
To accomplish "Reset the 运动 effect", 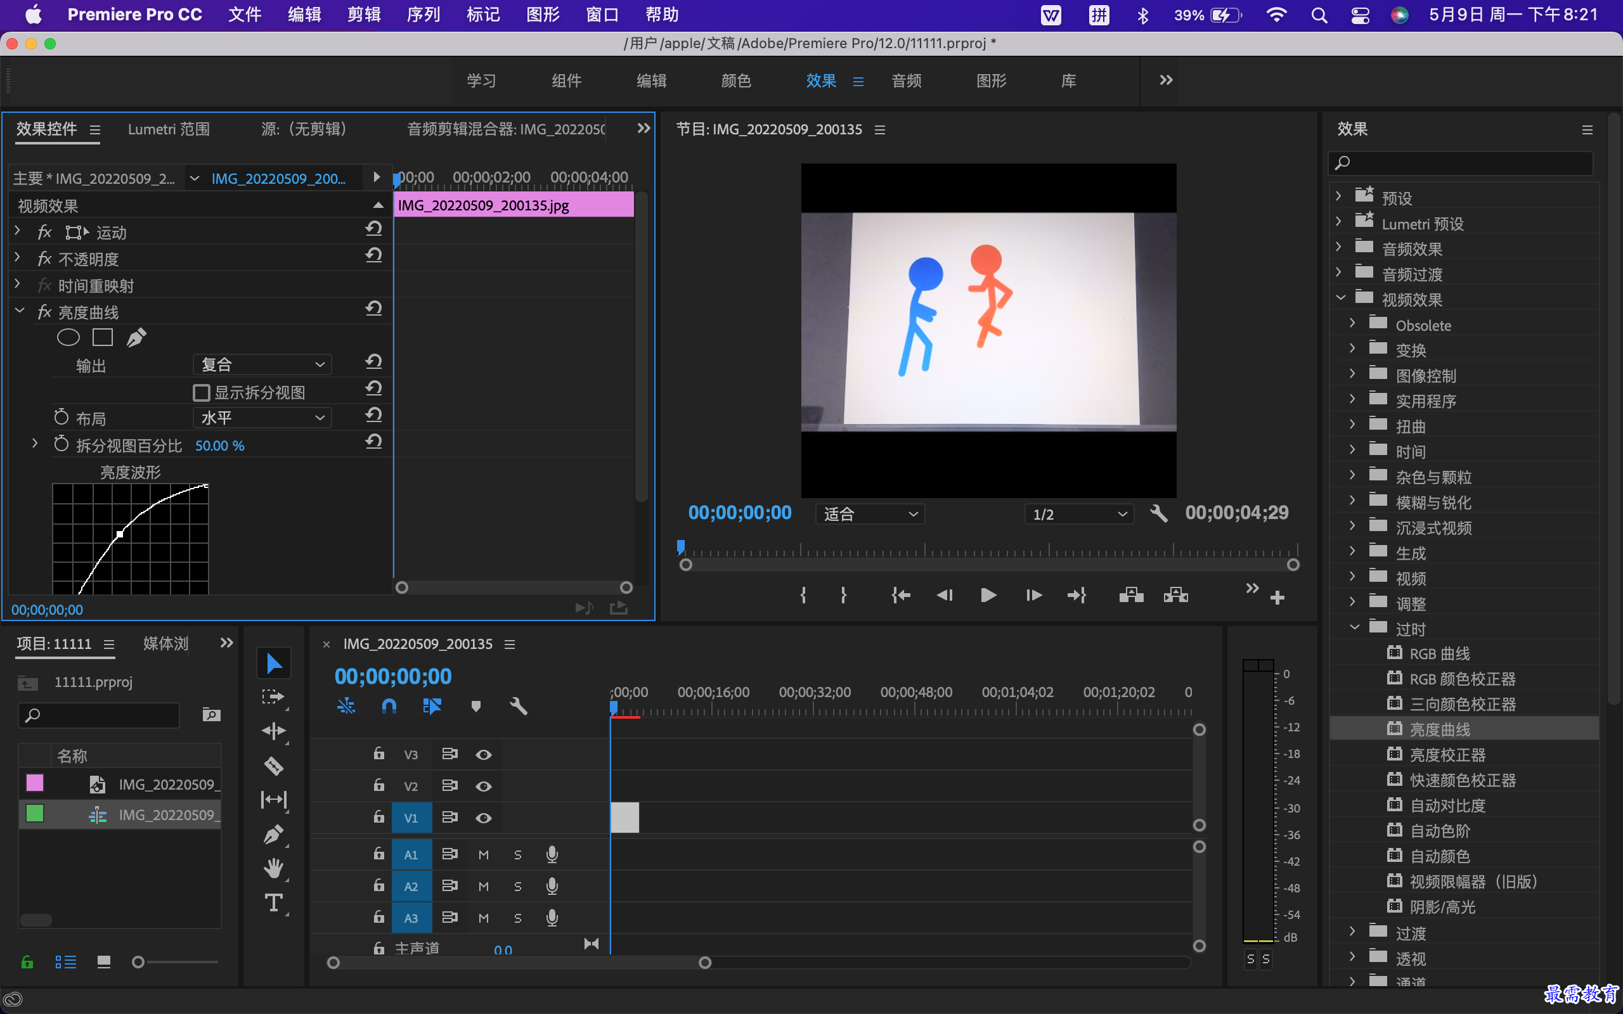I will pos(373,229).
